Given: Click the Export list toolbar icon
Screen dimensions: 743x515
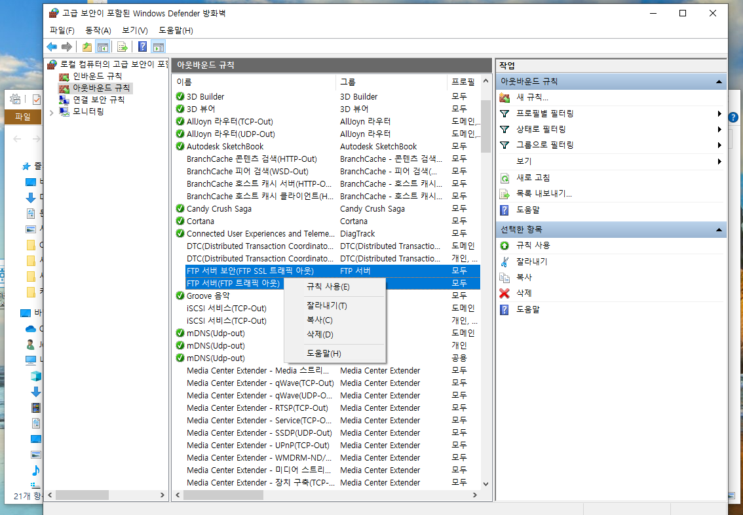Looking at the screenshot, I should coord(123,47).
